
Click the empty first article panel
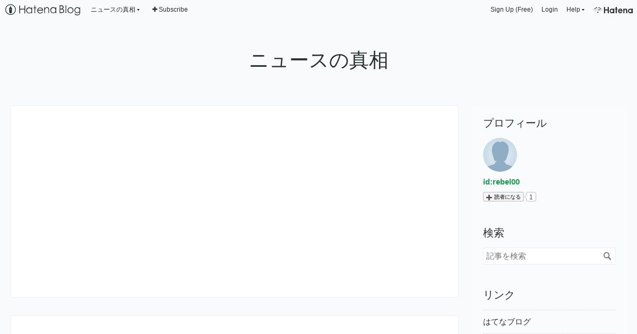(235, 201)
